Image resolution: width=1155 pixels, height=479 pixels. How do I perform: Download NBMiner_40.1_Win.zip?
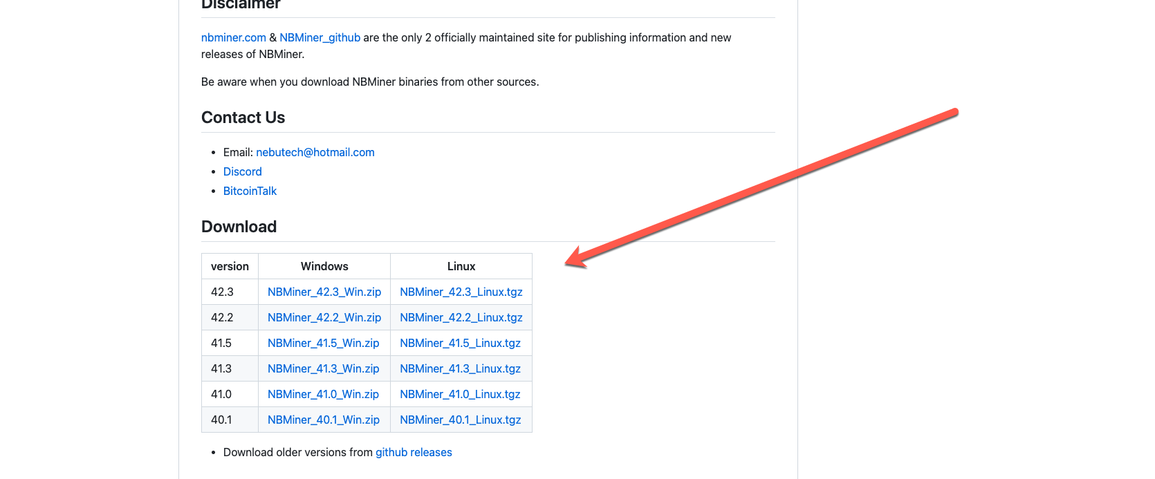[323, 420]
